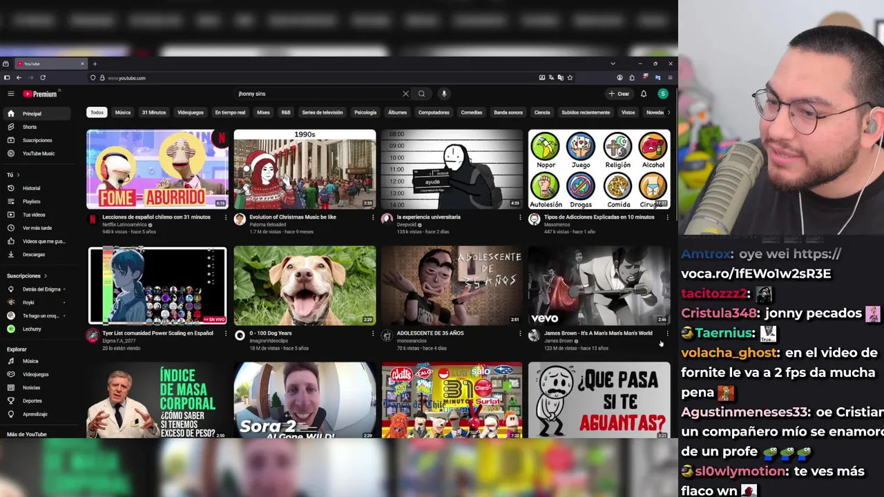This screenshot has height=497, width=884.
Task: Open Detrás del Enigma channel subscription
Action: [36, 289]
